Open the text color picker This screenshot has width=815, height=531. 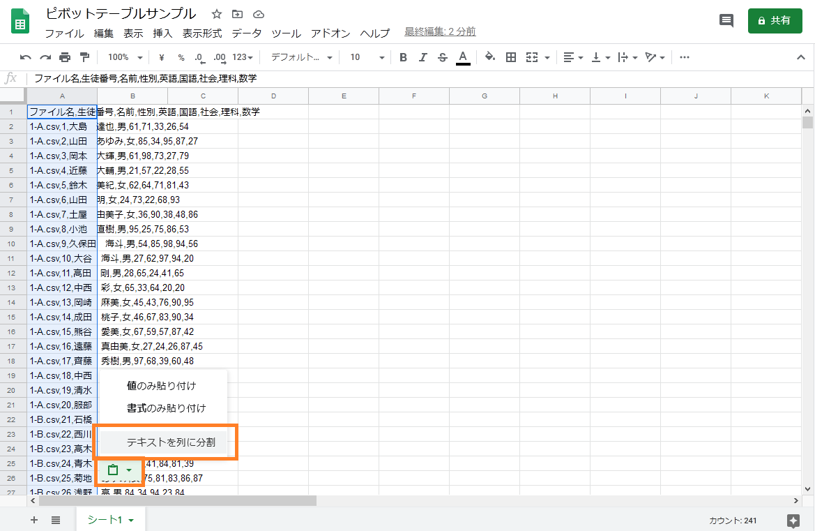click(463, 57)
